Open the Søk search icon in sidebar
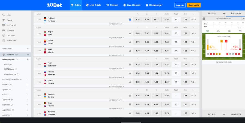The height and width of the screenshot is (123, 245). [x=4, y=15]
